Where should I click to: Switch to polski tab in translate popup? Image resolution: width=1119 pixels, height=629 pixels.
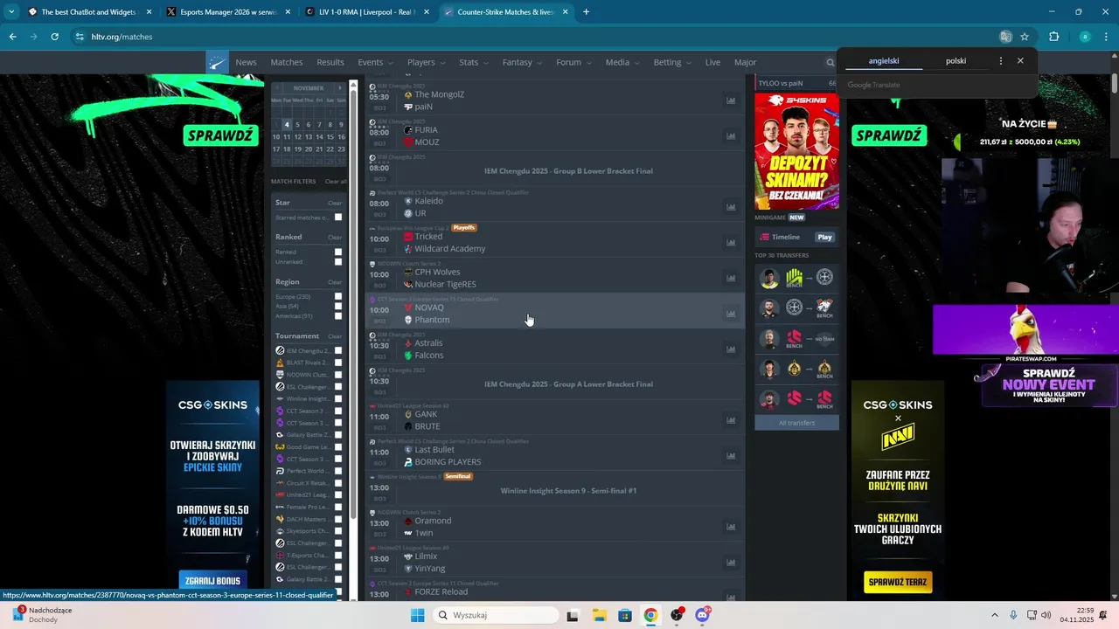tap(956, 61)
